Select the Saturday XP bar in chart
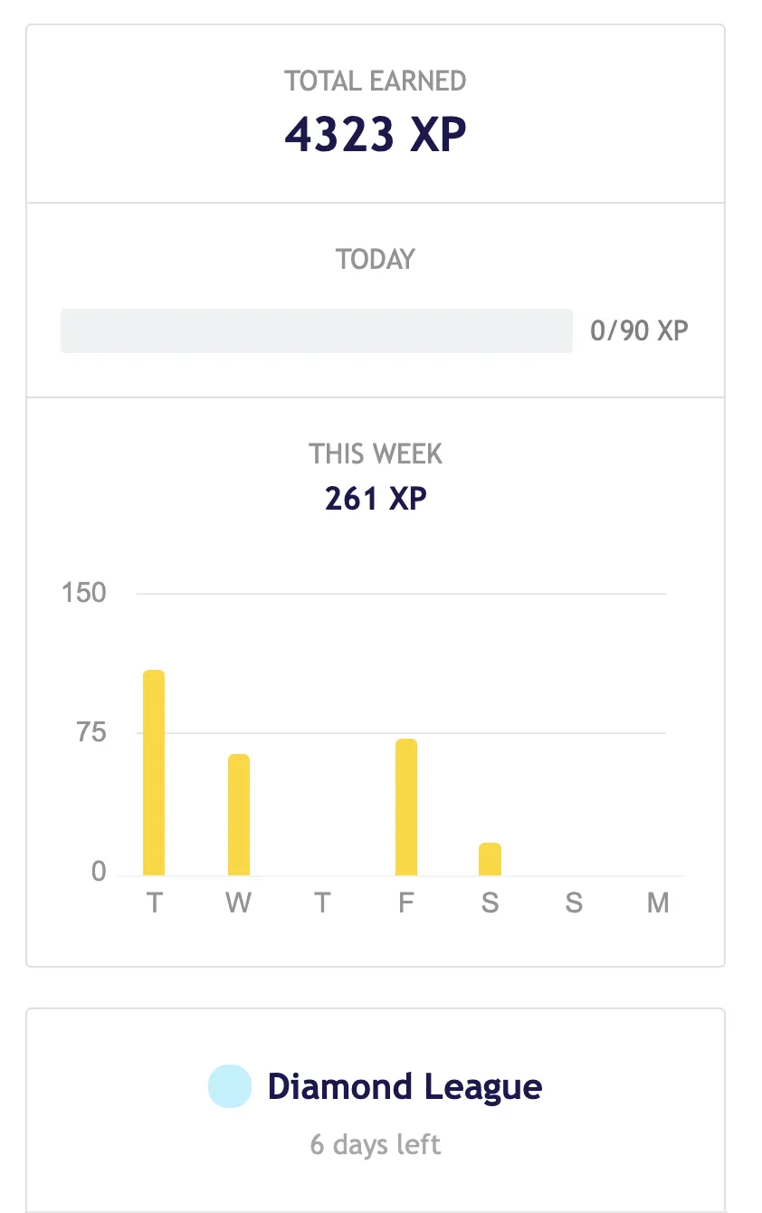Screen dimensions: 762x1213 click(490, 859)
